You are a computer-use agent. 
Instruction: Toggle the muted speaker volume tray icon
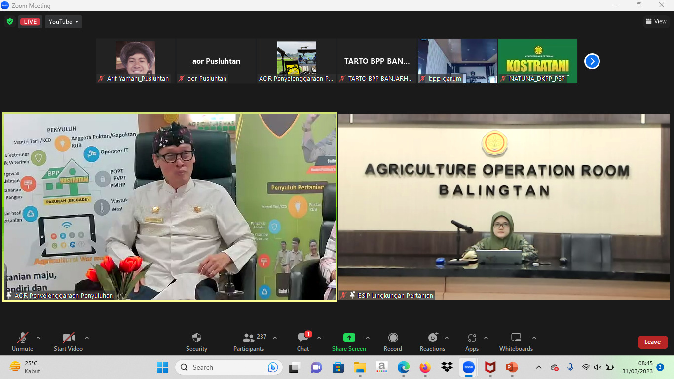pos(598,367)
